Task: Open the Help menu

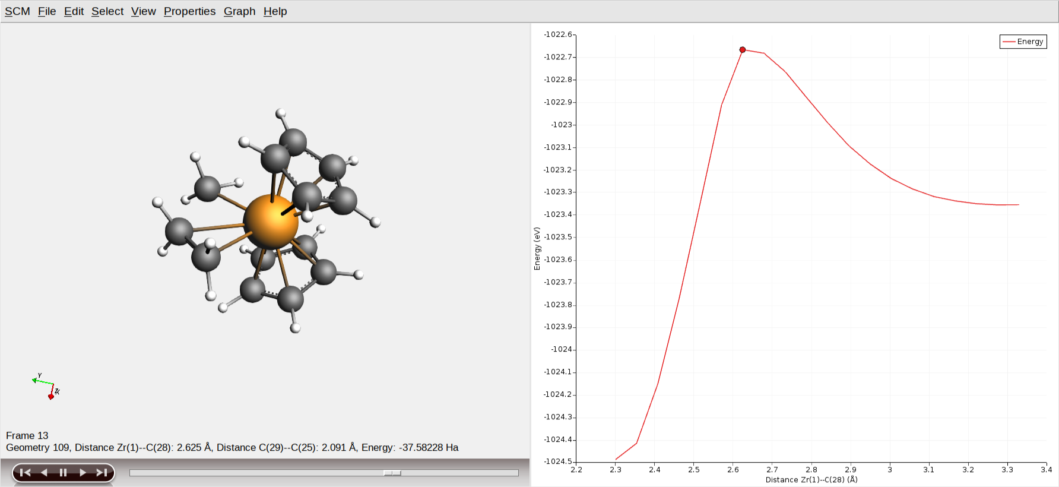Action: [x=275, y=11]
